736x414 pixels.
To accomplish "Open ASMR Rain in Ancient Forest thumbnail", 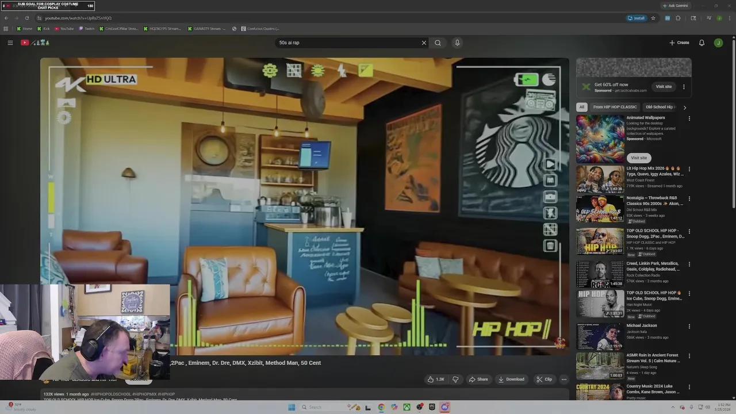I will (x=600, y=366).
